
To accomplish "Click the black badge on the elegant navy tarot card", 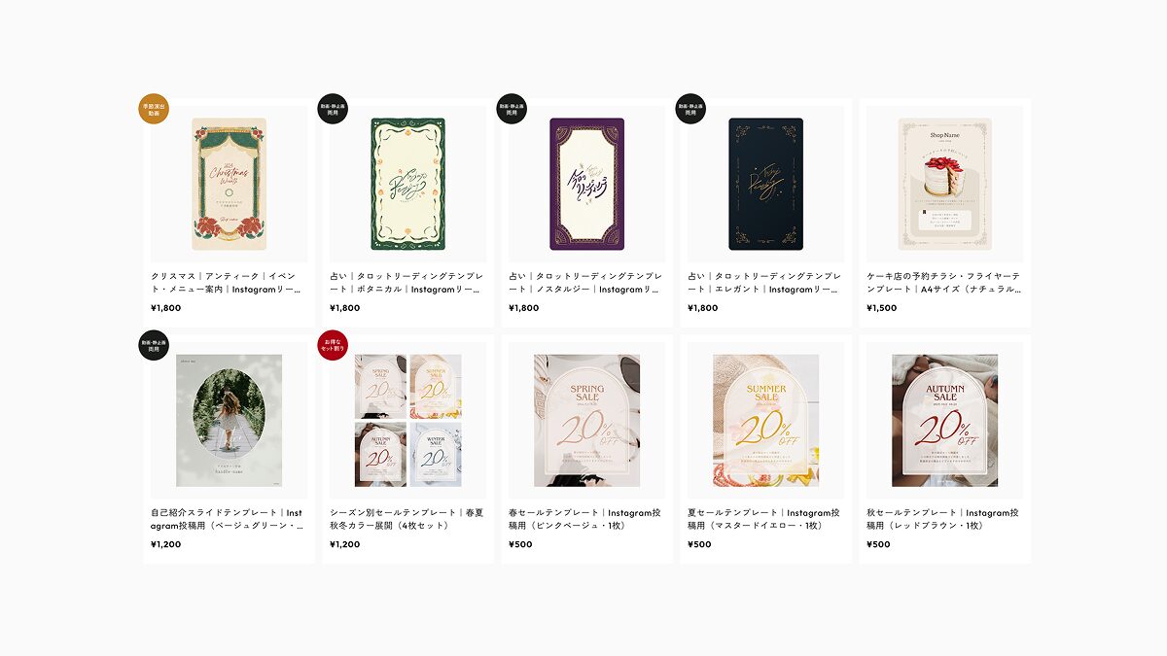I will pyautogui.click(x=690, y=109).
